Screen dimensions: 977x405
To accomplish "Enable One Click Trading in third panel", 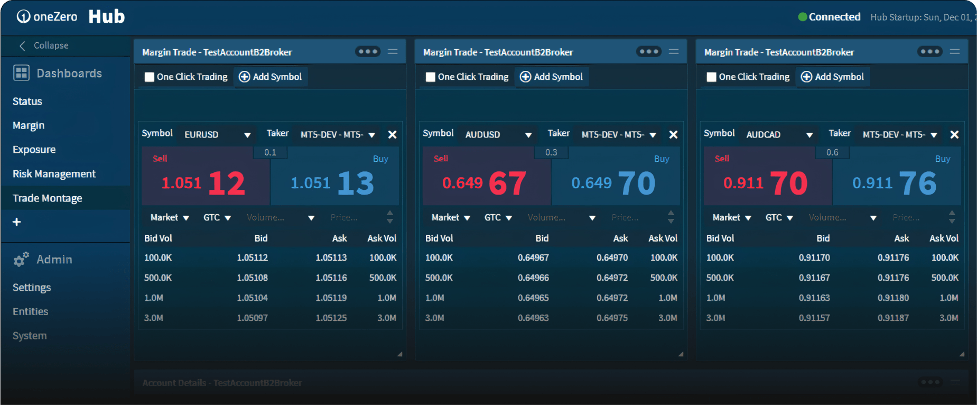I will (x=712, y=77).
